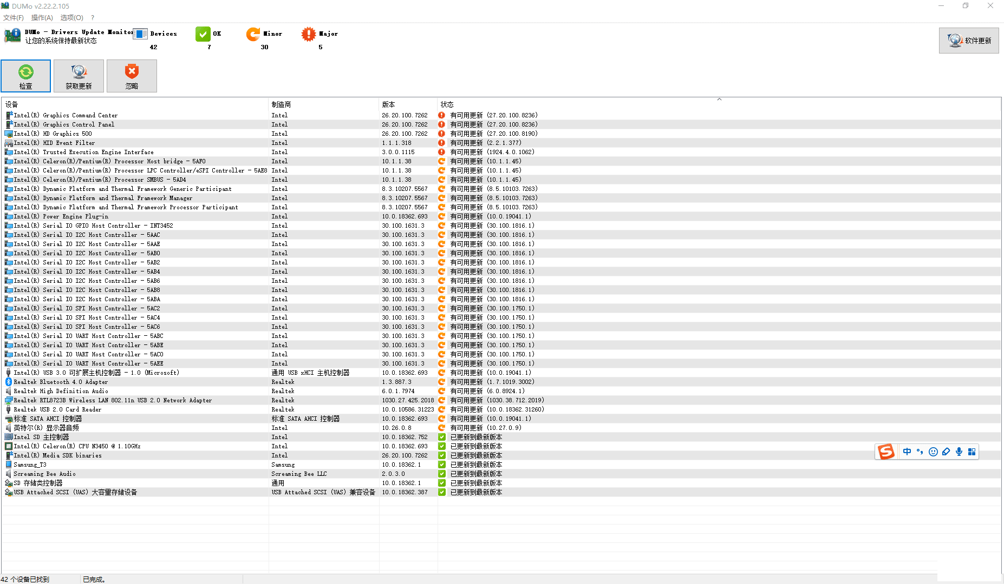Select Intel(R) HD Graphics 500 row
The image size is (1004, 584).
pyautogui.click(x=501, y=134)
